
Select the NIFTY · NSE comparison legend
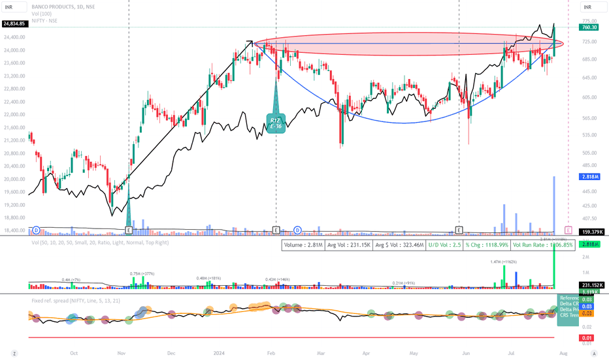click(44, 21)
